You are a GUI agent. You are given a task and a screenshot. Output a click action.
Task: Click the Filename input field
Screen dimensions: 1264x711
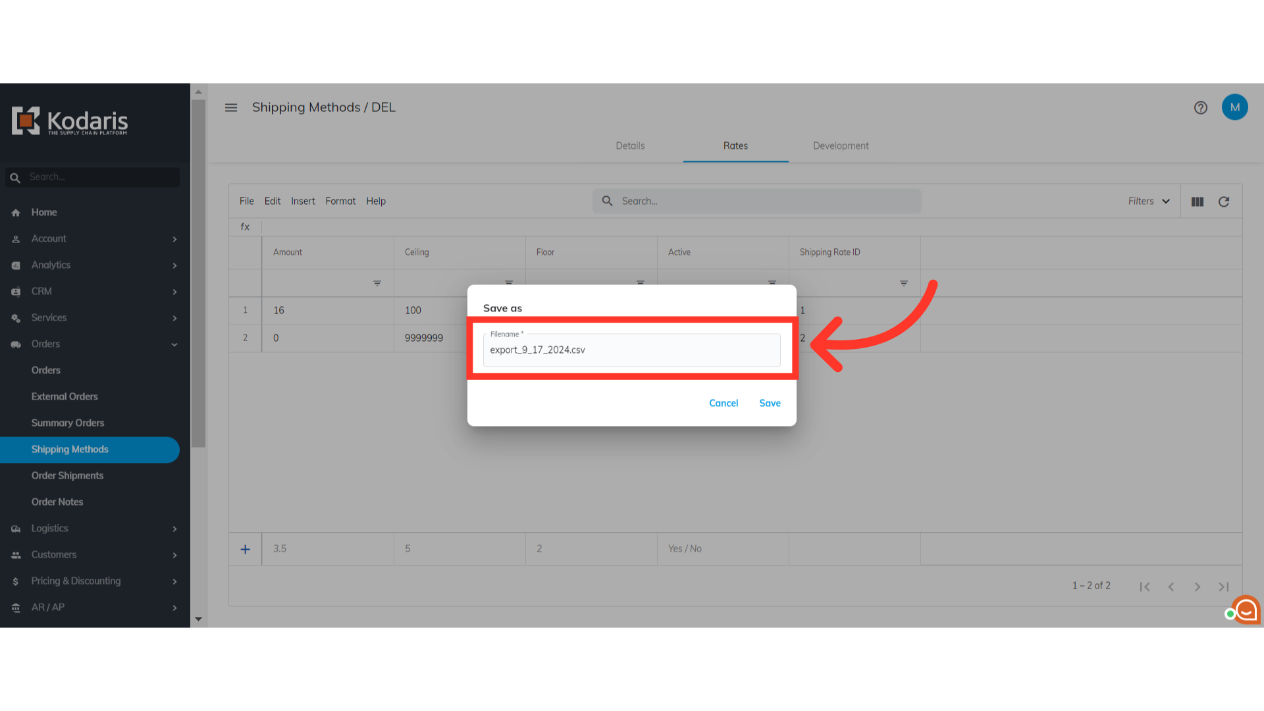631,350
